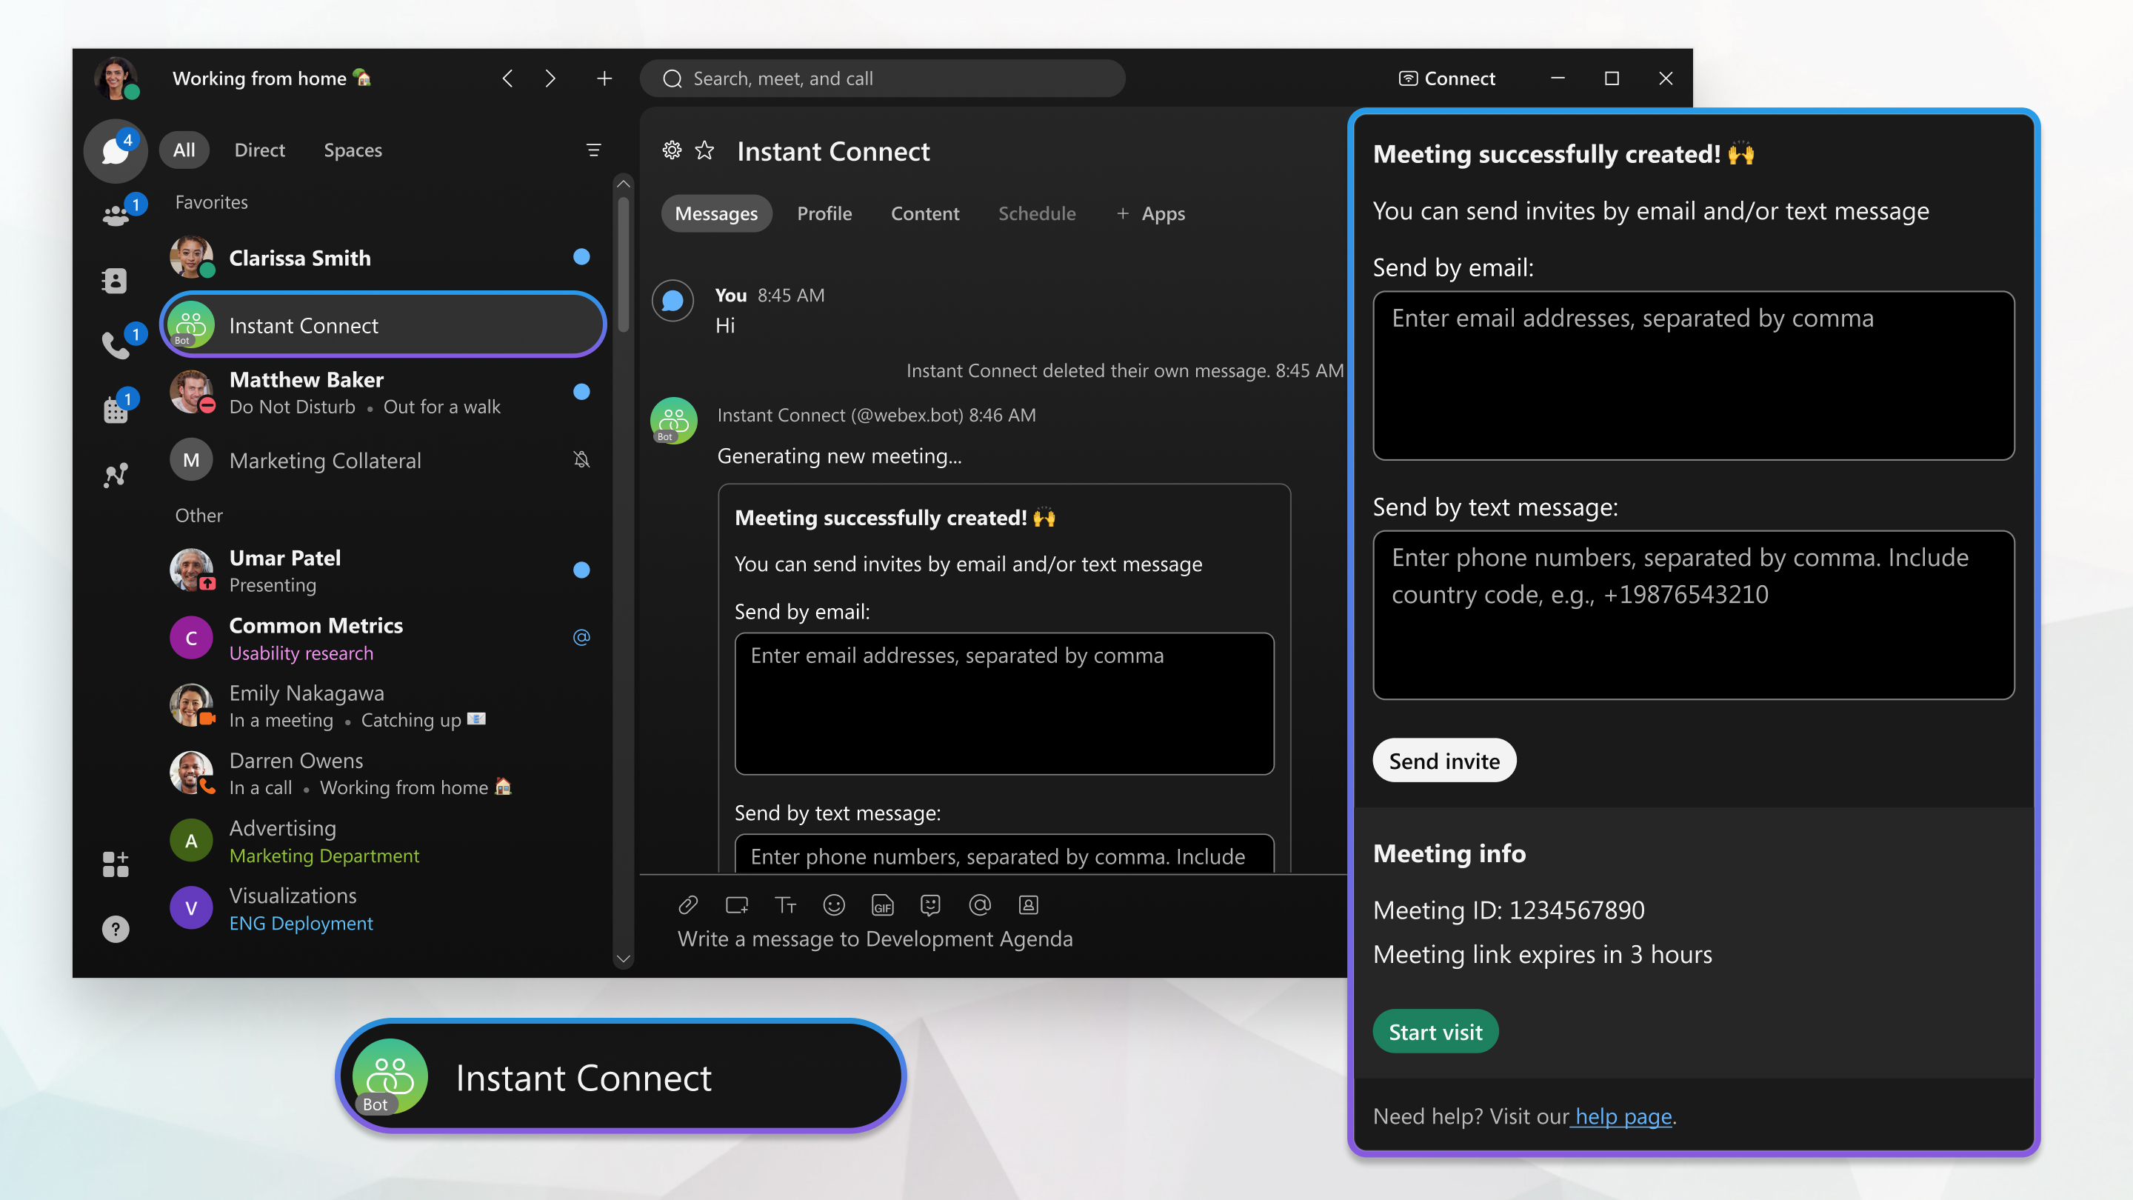The width and height of the screenshot is (2133, 1200).
Task: Toggle the Direct messages filter
Action: (259, 148)
